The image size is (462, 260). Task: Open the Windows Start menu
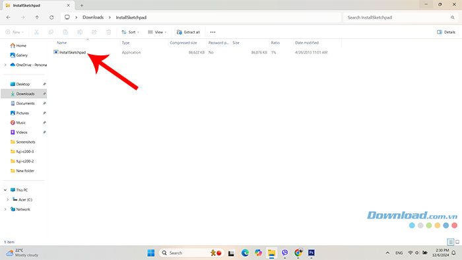pyautogui.click(x=151, y=253)
